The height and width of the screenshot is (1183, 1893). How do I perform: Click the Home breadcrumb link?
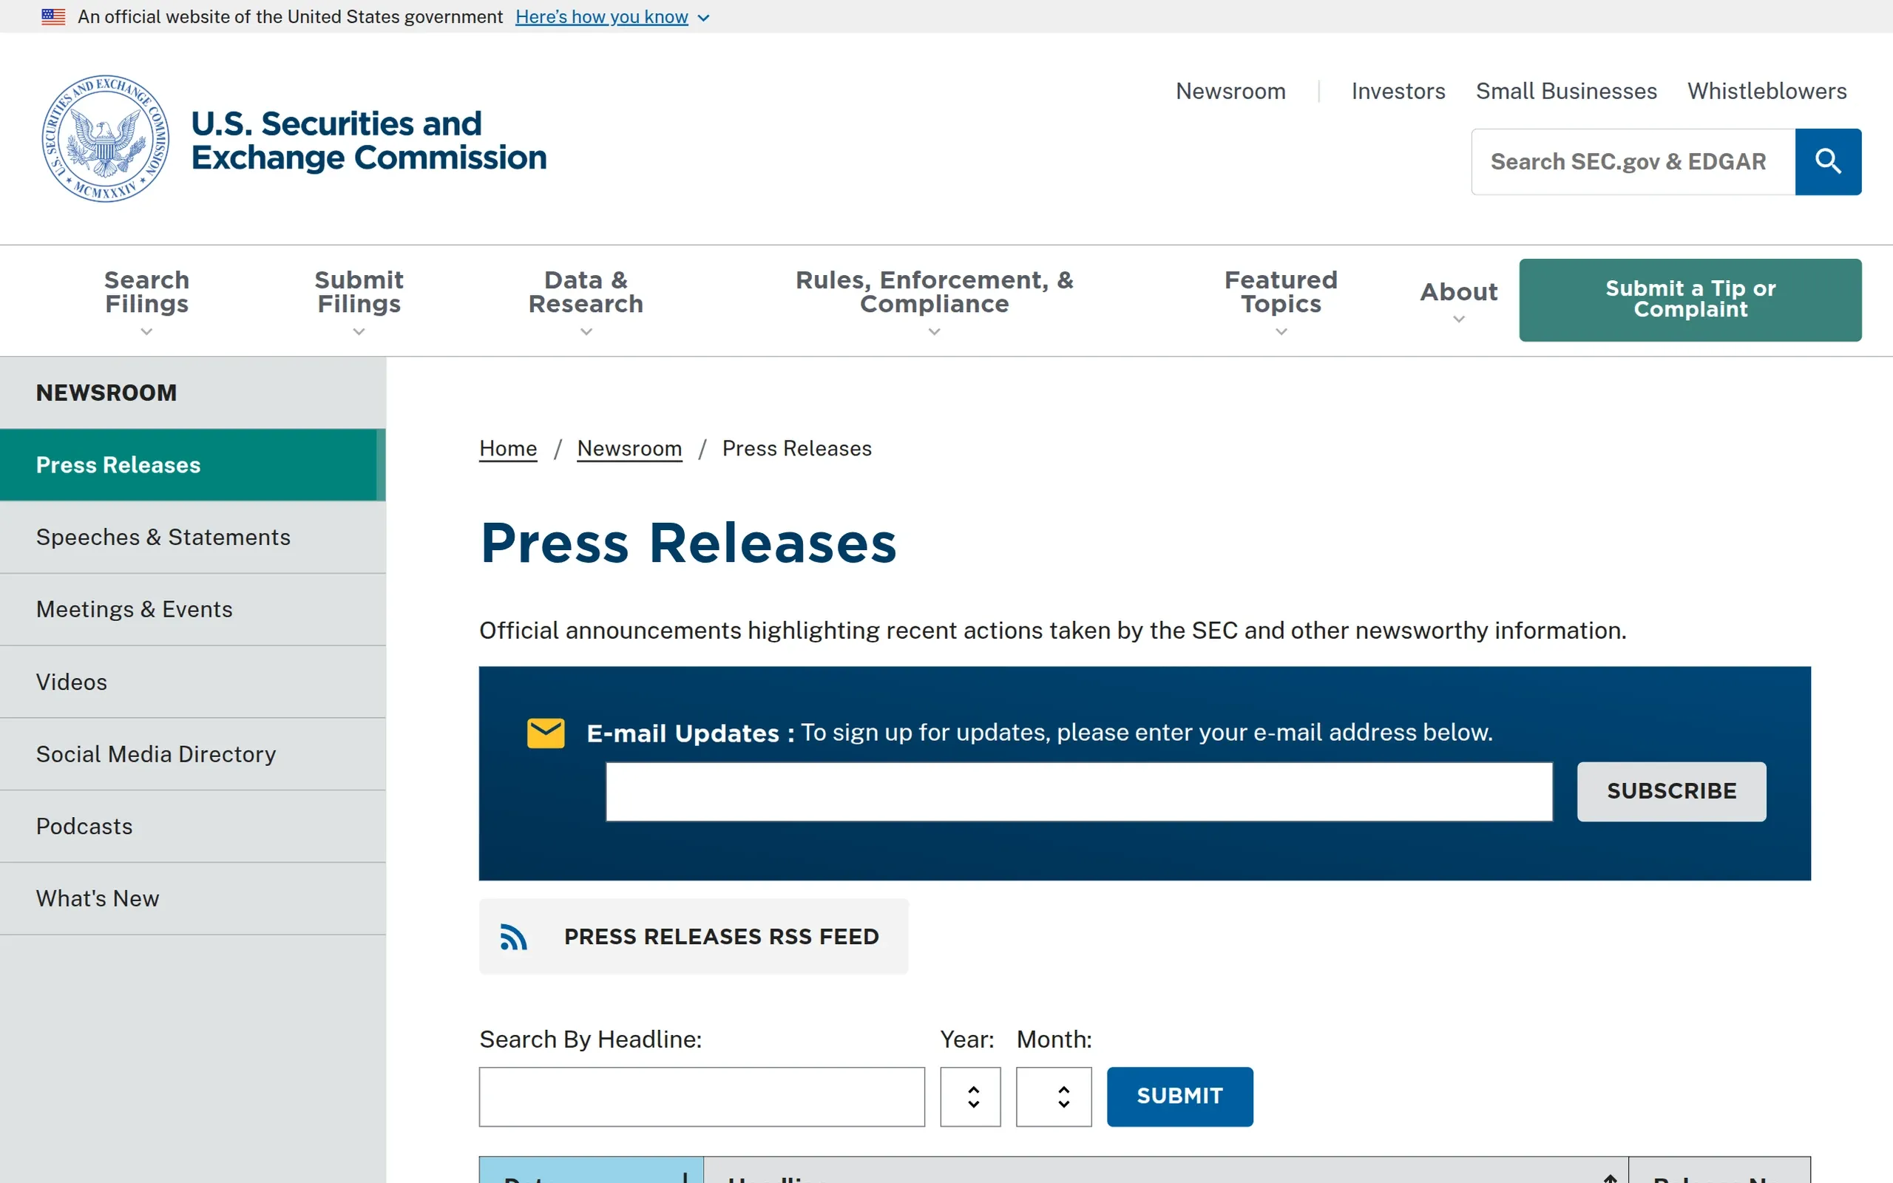coord(508,448)
